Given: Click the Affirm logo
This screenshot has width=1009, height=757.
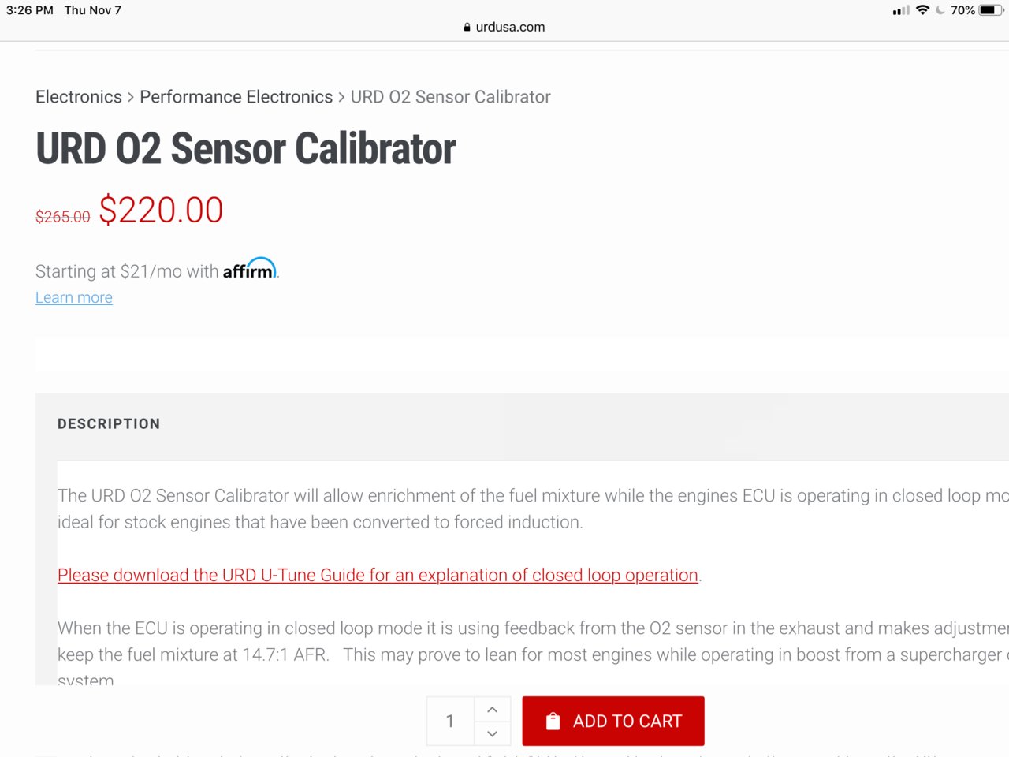Looking at the screenshot, I should 250,269.
